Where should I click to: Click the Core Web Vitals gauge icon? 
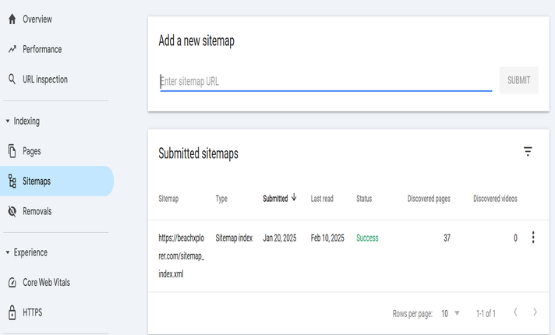pyautogui.click(x=12, y=283)
